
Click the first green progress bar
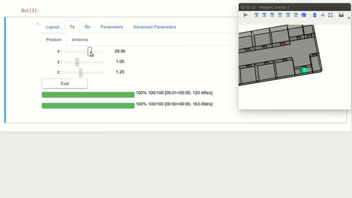[x=88, y=95]
